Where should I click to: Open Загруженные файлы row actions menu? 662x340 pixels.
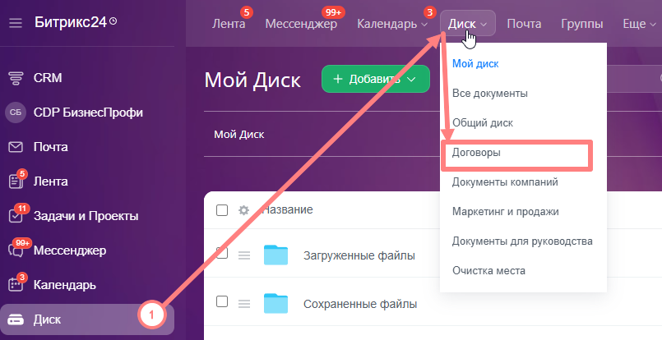[x=244, y=255]
